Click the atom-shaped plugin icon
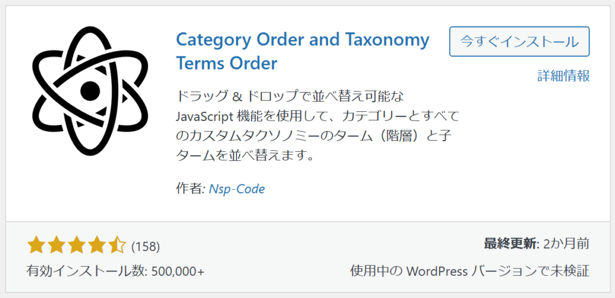This screenshot has width=615, height=298. (90, 91)
